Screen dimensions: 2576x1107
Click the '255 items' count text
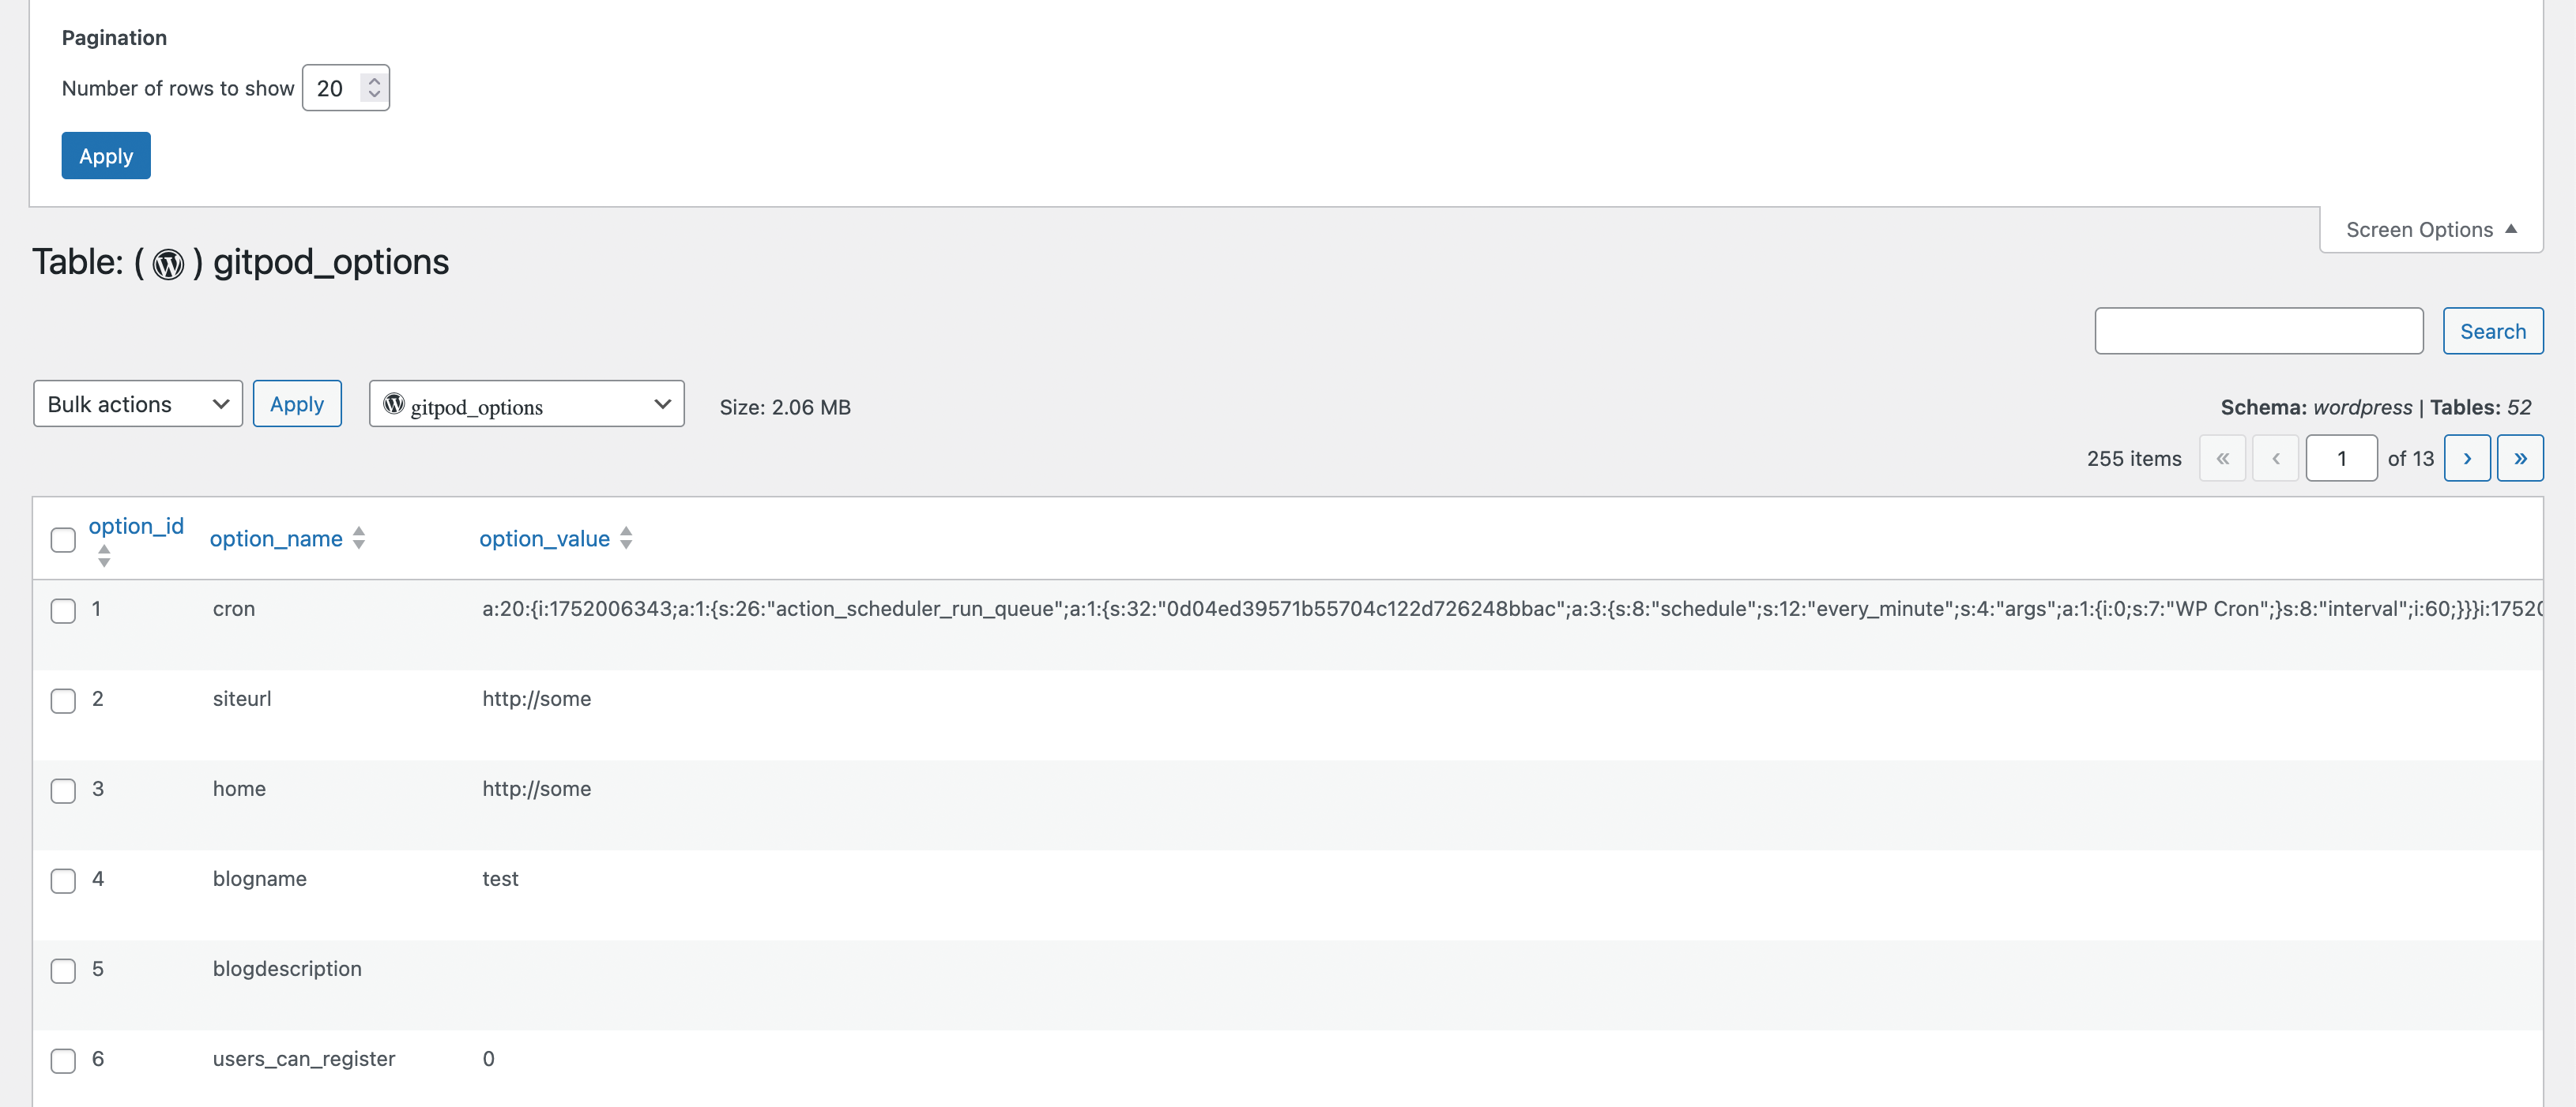pyautogui.click(x=2134, y=459)
